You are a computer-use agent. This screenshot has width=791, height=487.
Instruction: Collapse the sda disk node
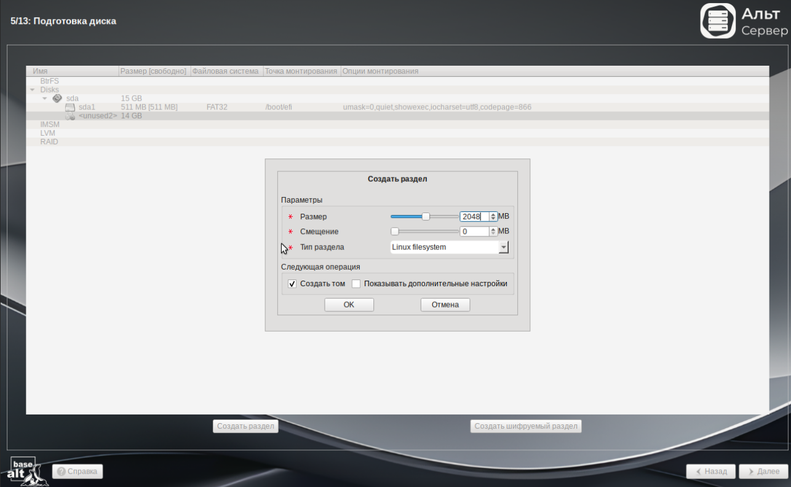45,98
